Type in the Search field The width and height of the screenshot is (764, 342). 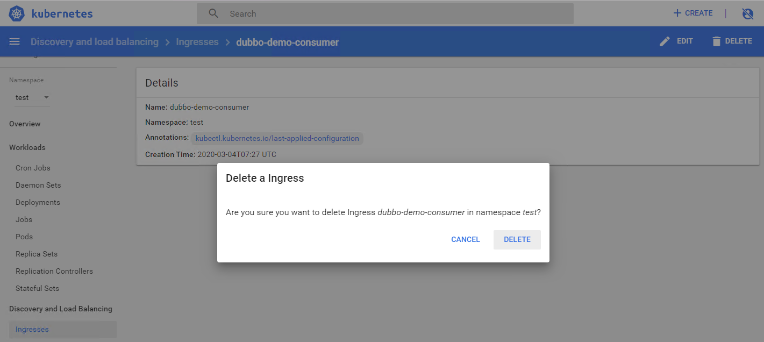398,14
